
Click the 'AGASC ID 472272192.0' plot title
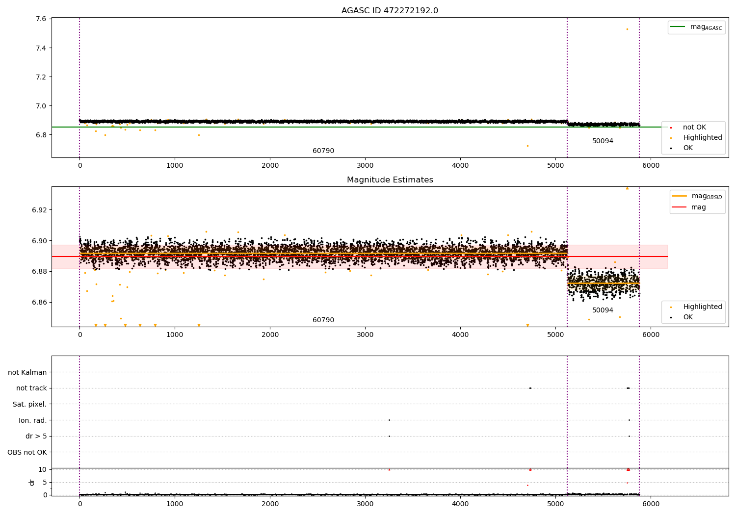[x=390, y=11]
